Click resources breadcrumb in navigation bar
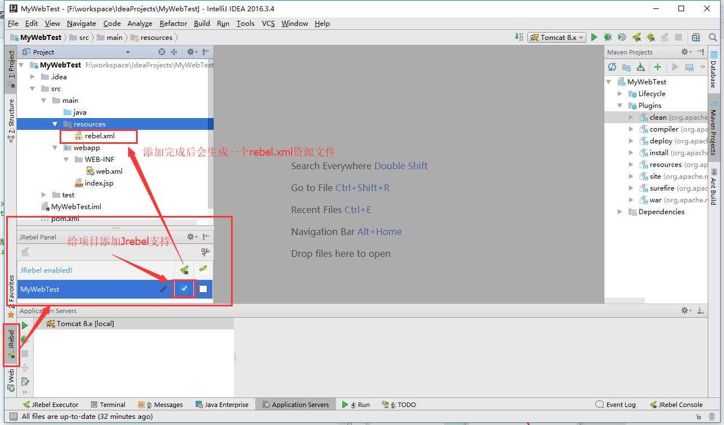This screenshot has width=724, height=425. pyautogui.click(x=151, y=37)
